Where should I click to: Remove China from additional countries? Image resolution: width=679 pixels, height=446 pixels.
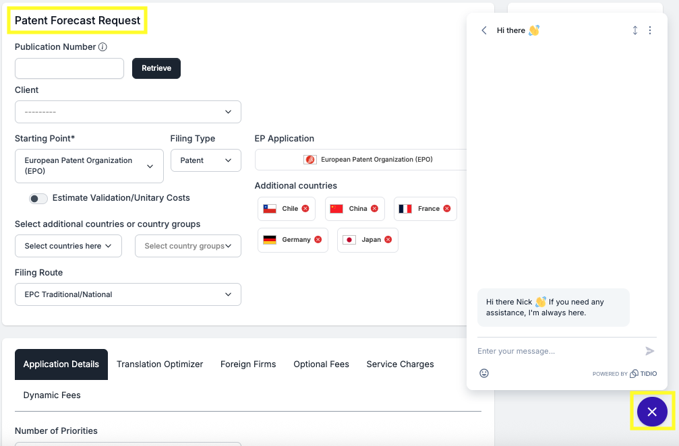[374, 209]
